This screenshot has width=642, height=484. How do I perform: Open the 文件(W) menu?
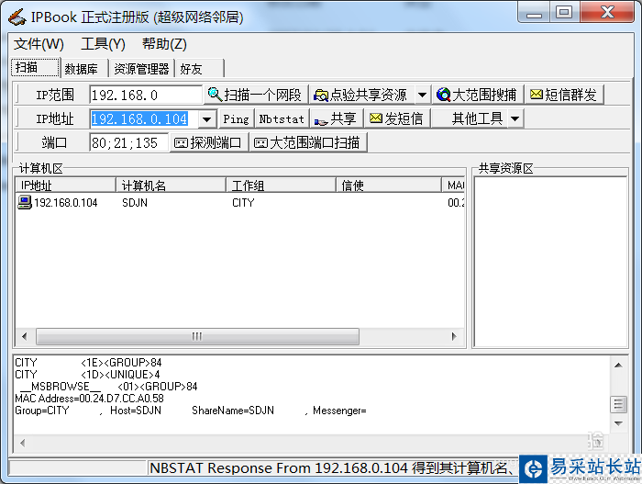pos(39,44)
